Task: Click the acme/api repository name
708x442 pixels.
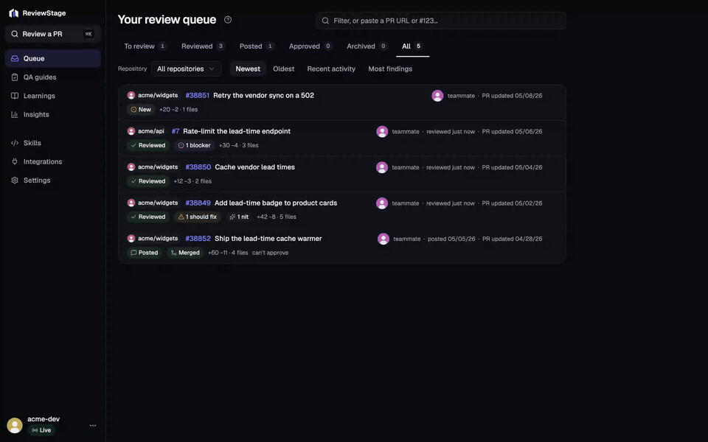Action: coord(150,131)
